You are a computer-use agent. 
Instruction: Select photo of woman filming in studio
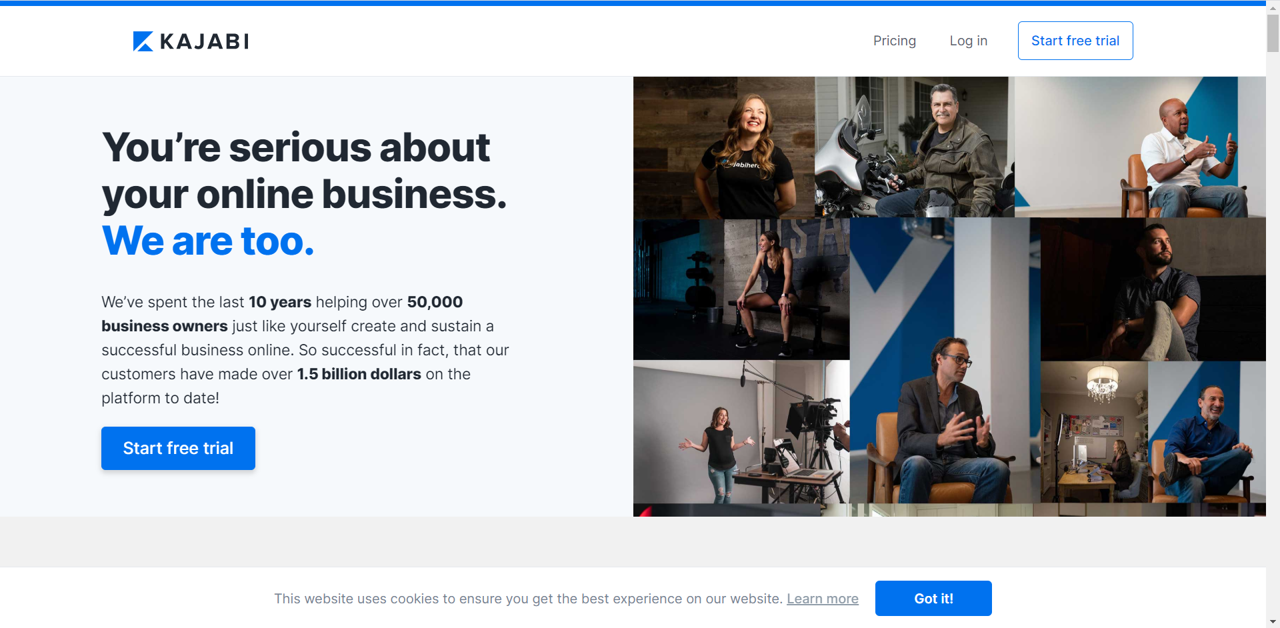click(x=741, y=432)
